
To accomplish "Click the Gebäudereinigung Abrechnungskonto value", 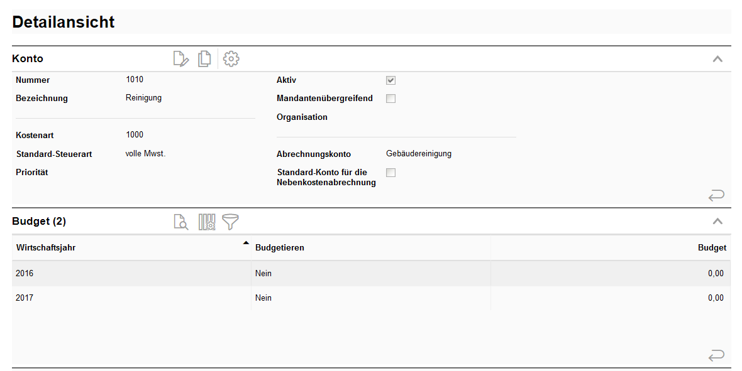I will point(419,154).
